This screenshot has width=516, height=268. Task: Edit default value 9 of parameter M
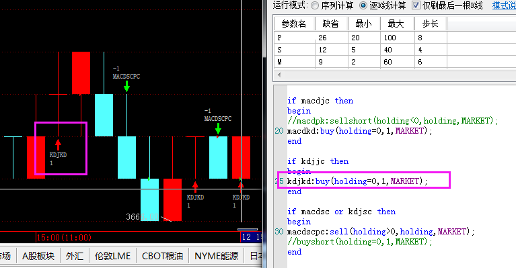320,62
